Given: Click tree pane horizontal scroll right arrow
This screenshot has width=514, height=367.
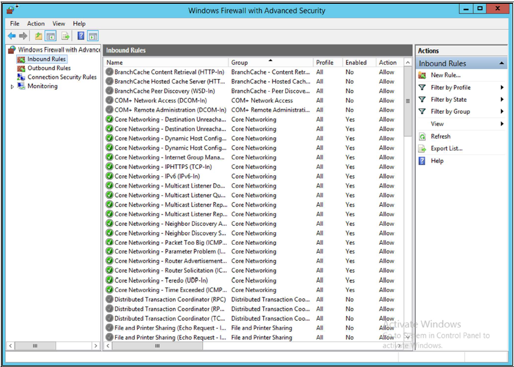Looking at the screenshot, I should coord(95,345).
